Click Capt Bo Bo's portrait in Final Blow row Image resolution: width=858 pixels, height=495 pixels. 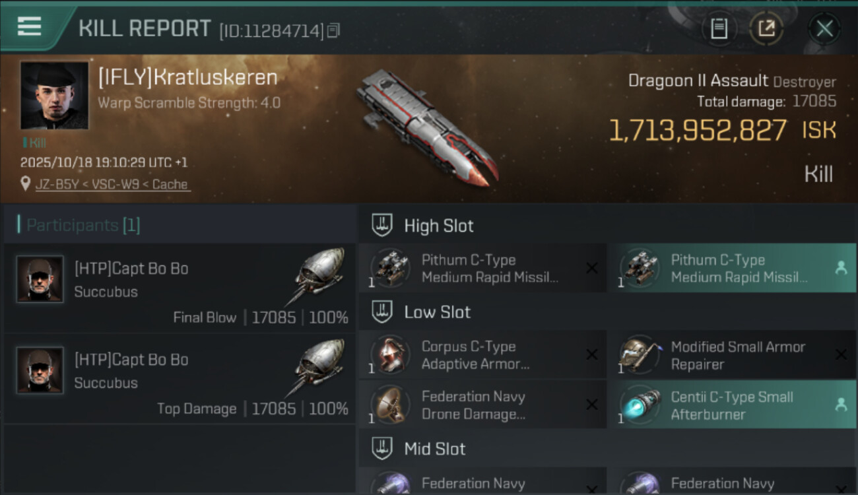(x=40, y=279)
